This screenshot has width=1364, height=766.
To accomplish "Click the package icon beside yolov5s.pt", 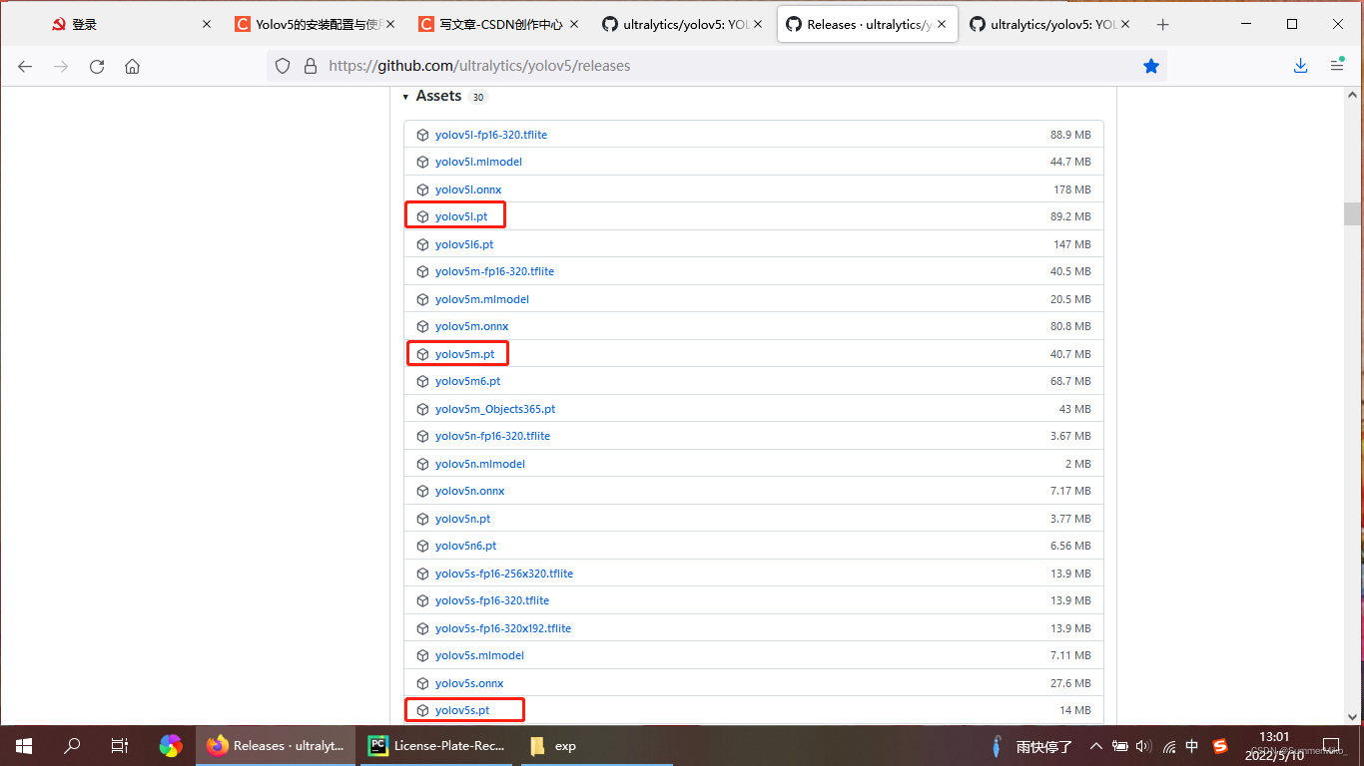I will click(x=422, y=710).
